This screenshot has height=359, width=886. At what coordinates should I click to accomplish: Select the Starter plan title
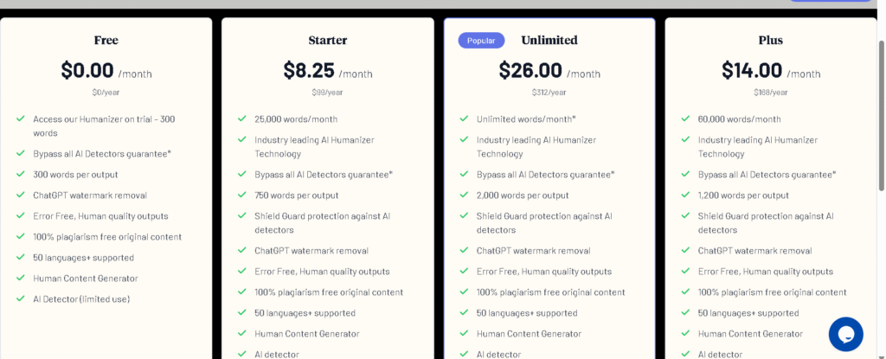327,40
